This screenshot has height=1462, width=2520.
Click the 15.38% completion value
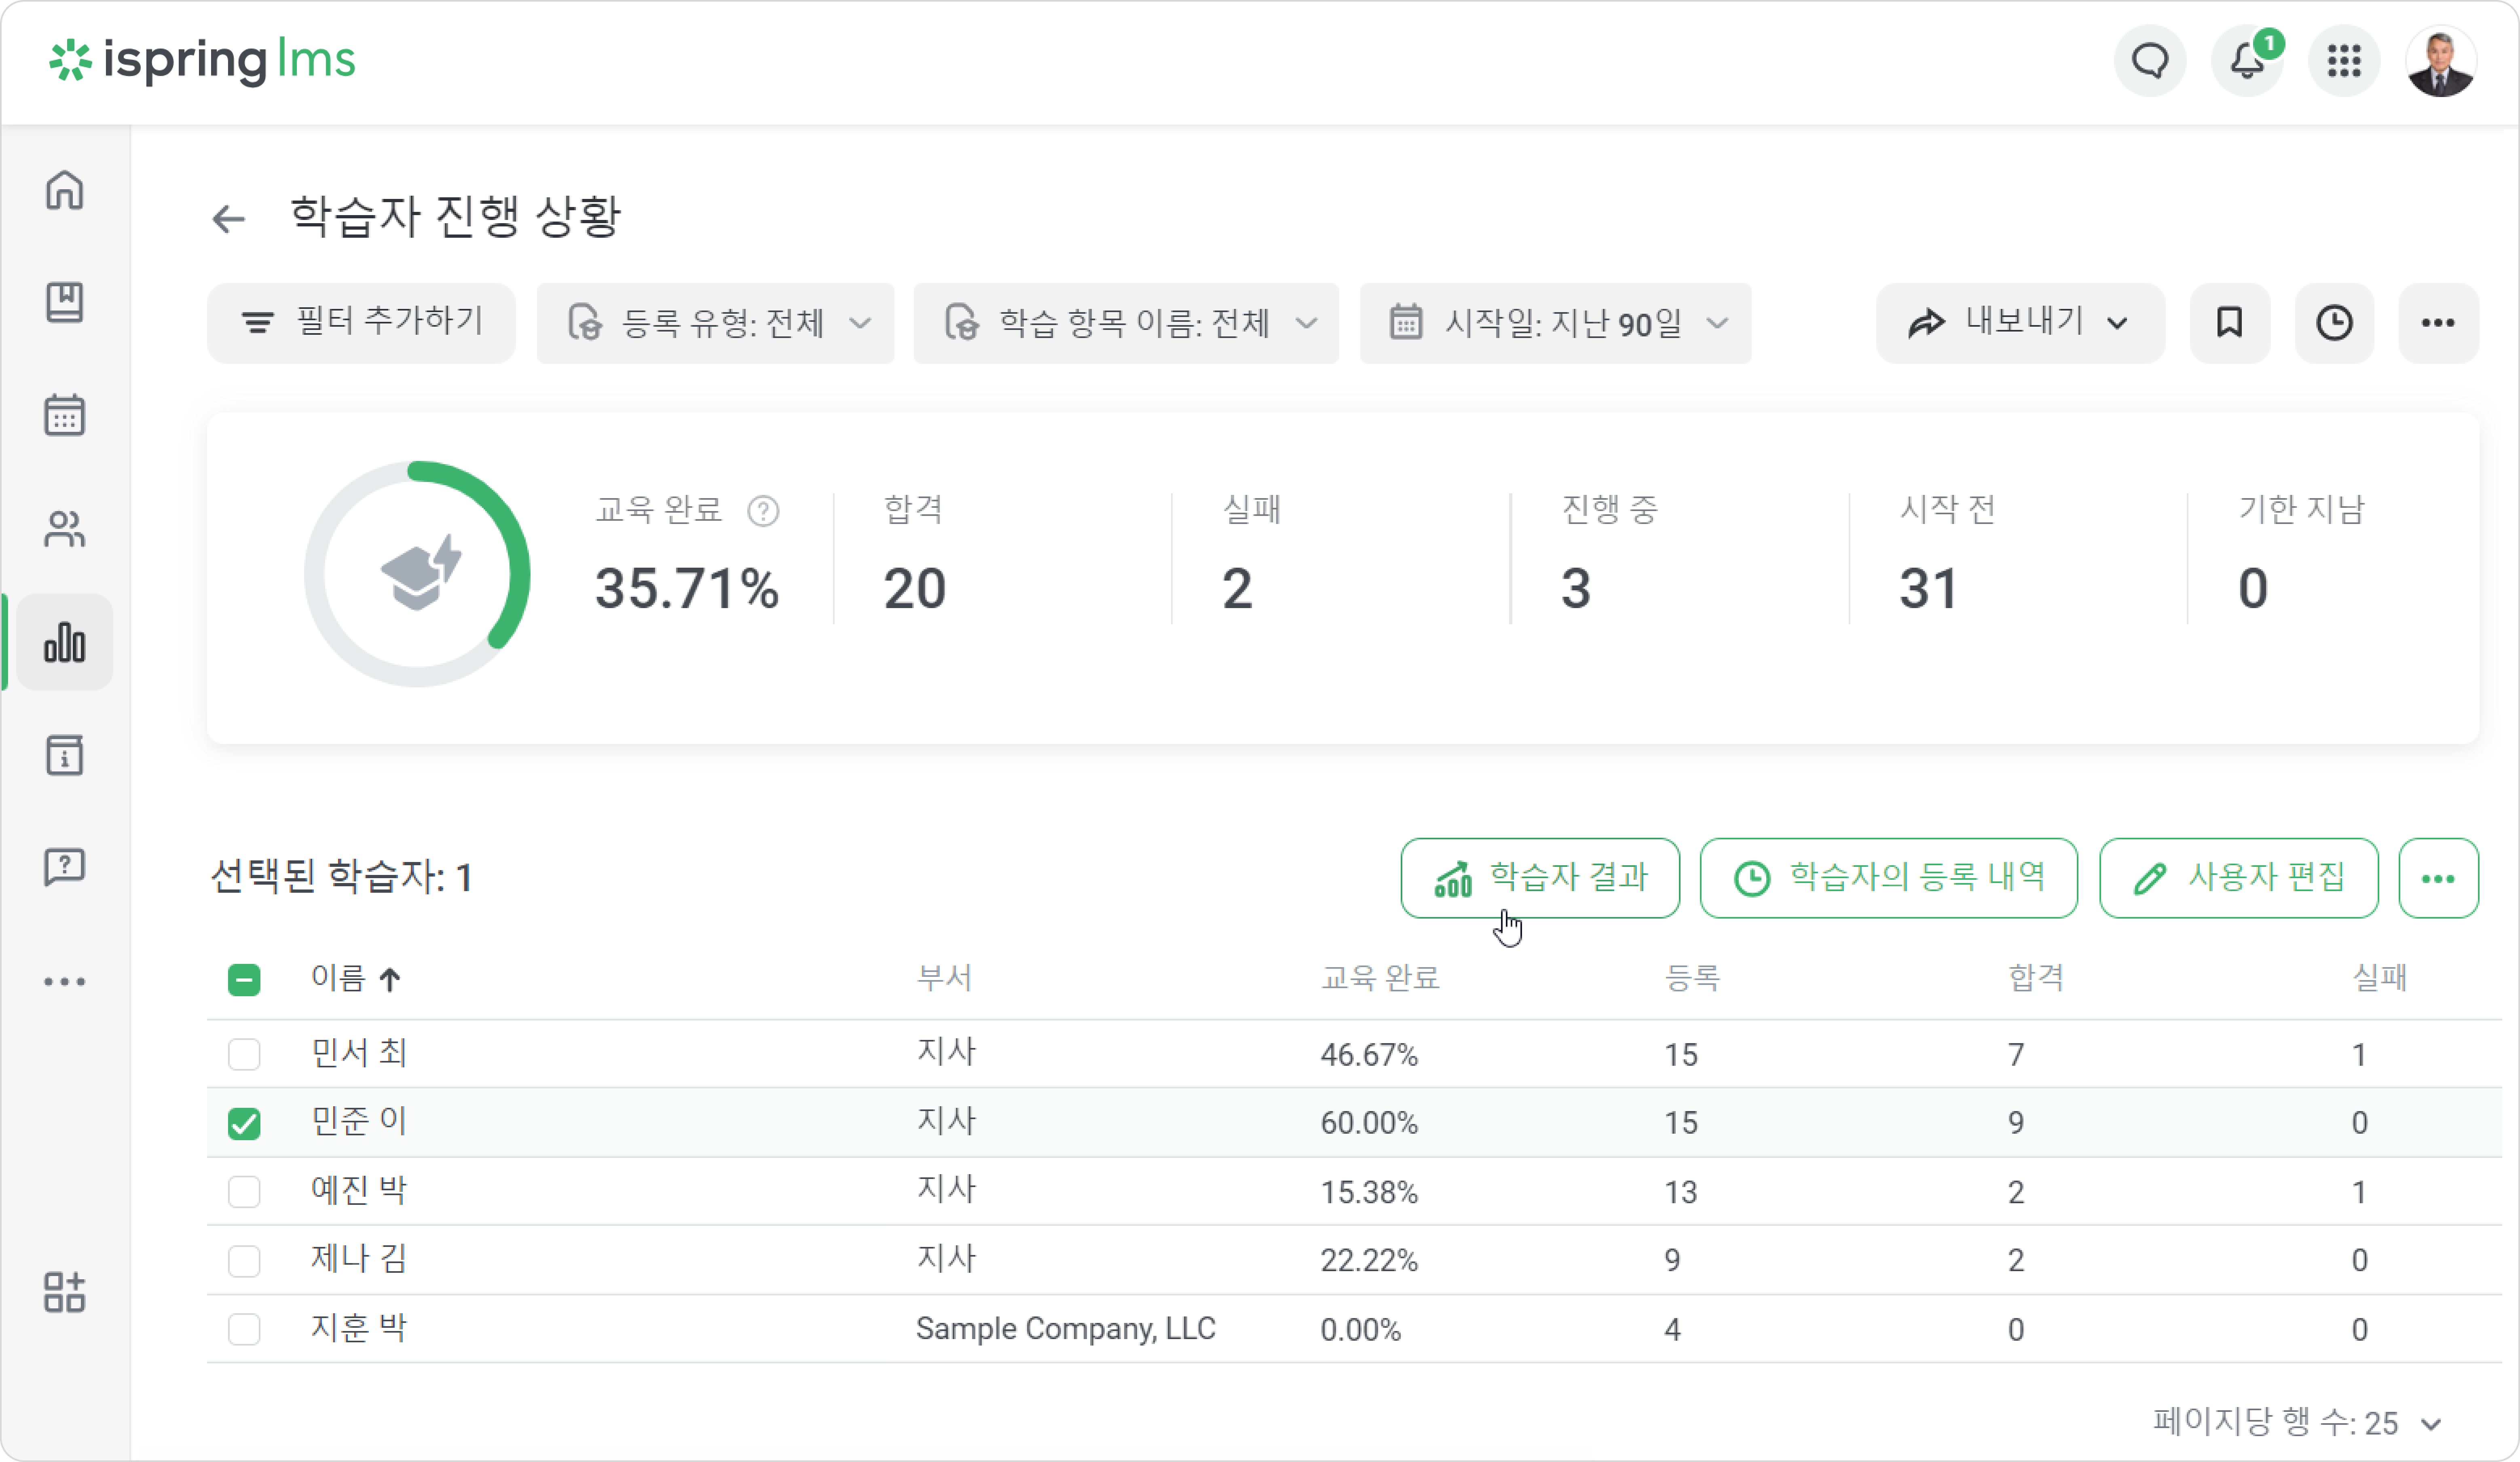[x=1369, y=1192]
